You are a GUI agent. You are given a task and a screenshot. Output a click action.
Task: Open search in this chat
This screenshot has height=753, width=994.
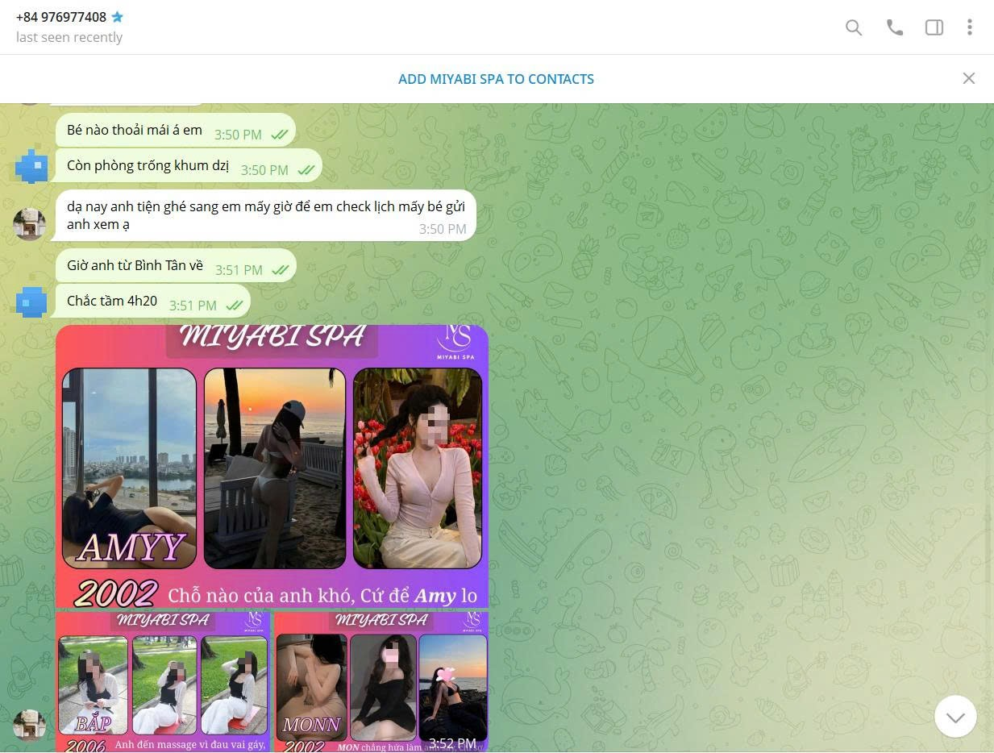click(x=853, y=27)
